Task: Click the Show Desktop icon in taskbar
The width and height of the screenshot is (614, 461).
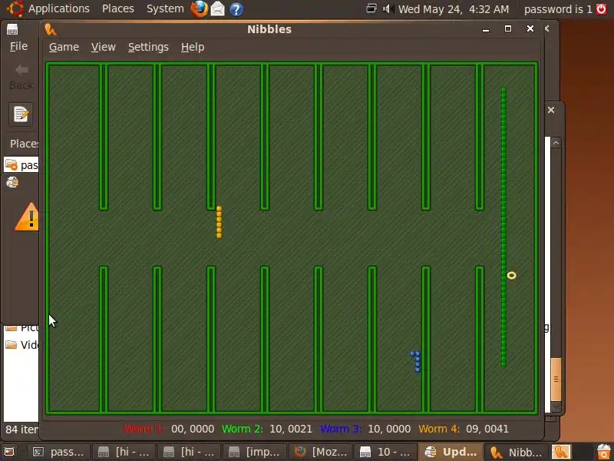Action: [9, 452]
